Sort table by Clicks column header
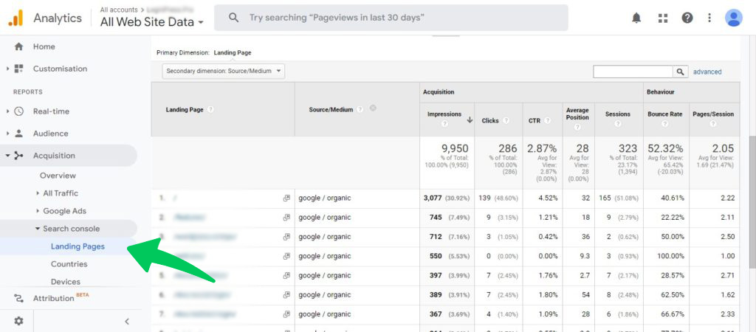The height and width of the screenshot is (332, 756). coord(490,120)
